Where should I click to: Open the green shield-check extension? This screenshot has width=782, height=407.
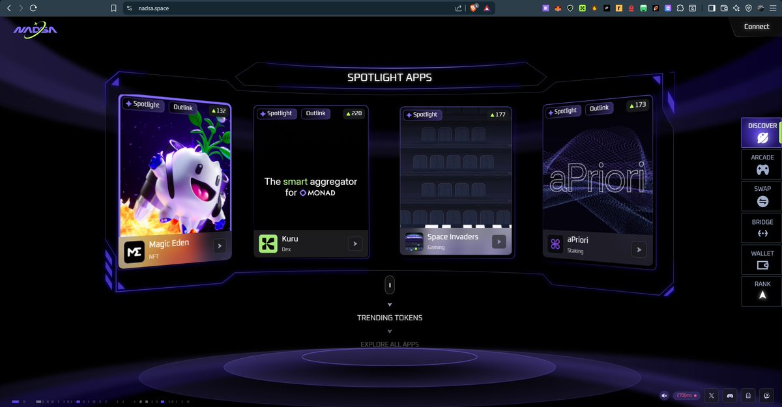coord(570,8)
